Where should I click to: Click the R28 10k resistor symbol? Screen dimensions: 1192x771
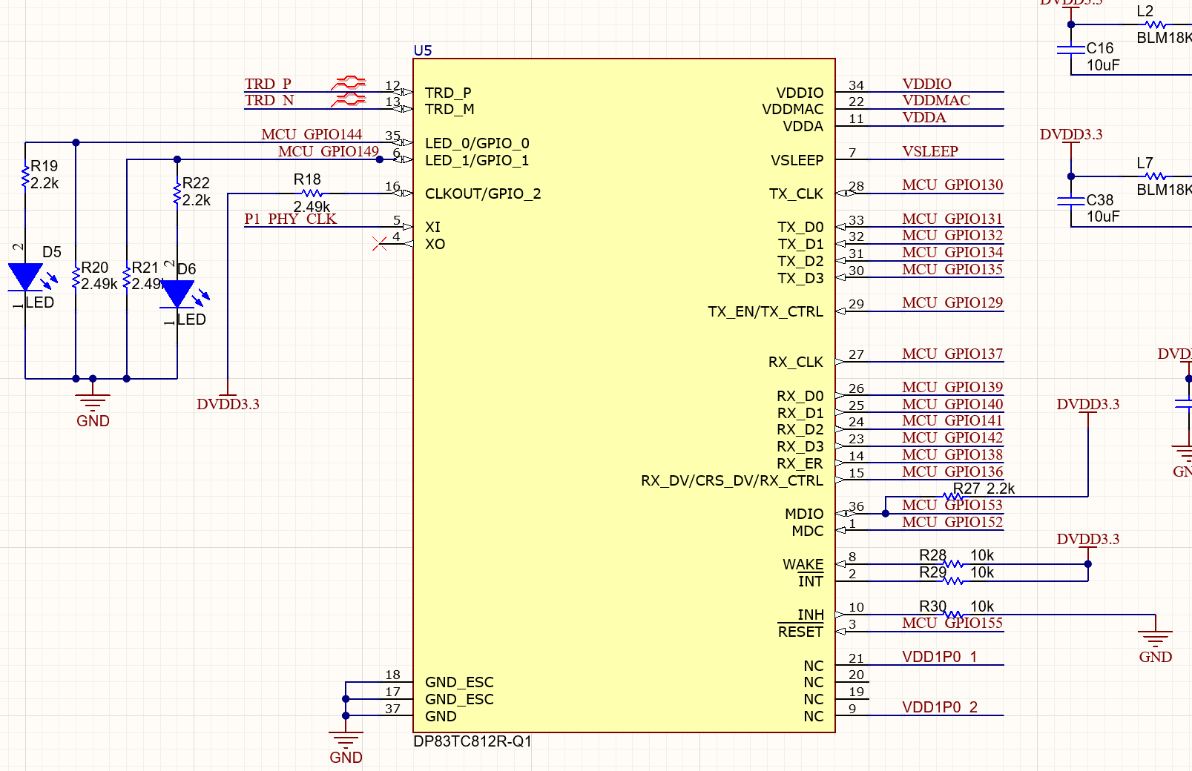point(953,564)
